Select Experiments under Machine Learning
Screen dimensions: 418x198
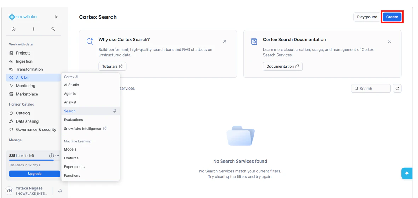[x=91, y=167]
